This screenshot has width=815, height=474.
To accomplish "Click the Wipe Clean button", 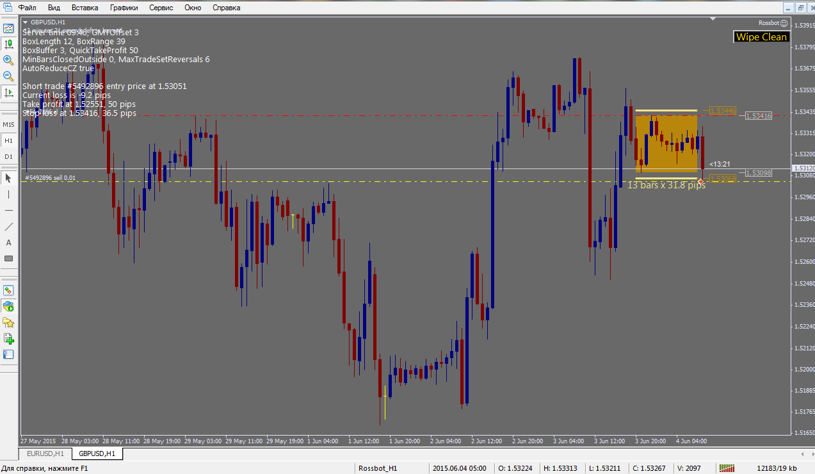I will tap(761, 37).
